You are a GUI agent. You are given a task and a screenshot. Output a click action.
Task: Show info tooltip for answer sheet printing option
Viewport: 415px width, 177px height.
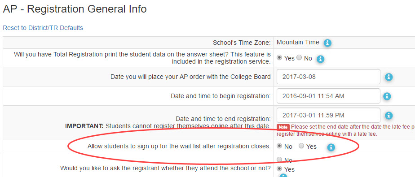tap(321, 59)
